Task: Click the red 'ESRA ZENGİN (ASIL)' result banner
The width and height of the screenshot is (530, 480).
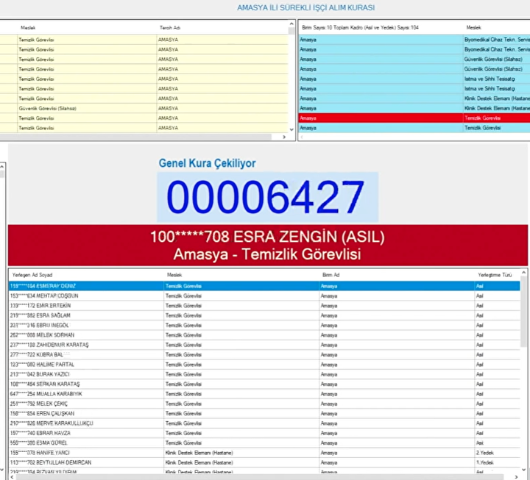Action: [x=268, y=246]
